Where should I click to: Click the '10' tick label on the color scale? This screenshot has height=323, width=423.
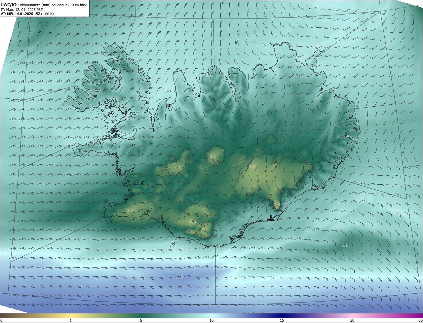click(211, 320)
